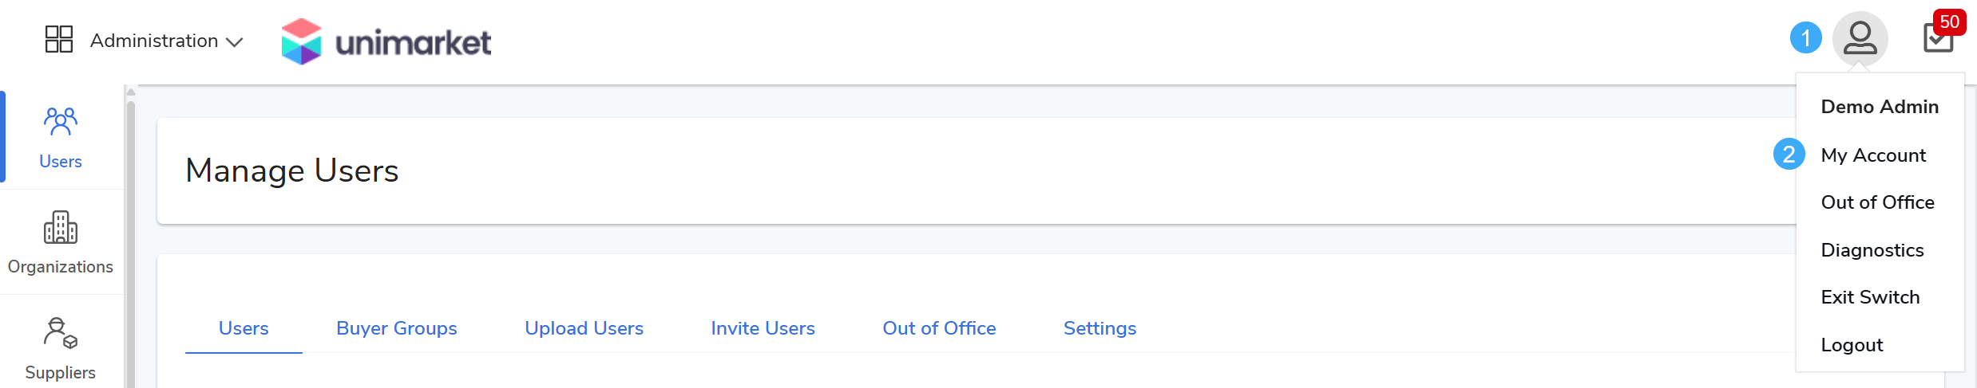Log out via the Logout menu item
The height and width of the screenshot is (388, 1977).
[1852, 345]
